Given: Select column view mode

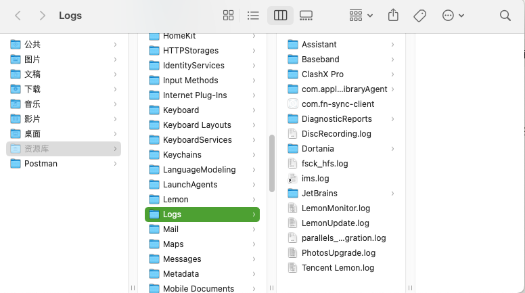Looking at the screenshot, I should (x=280, y=16).
